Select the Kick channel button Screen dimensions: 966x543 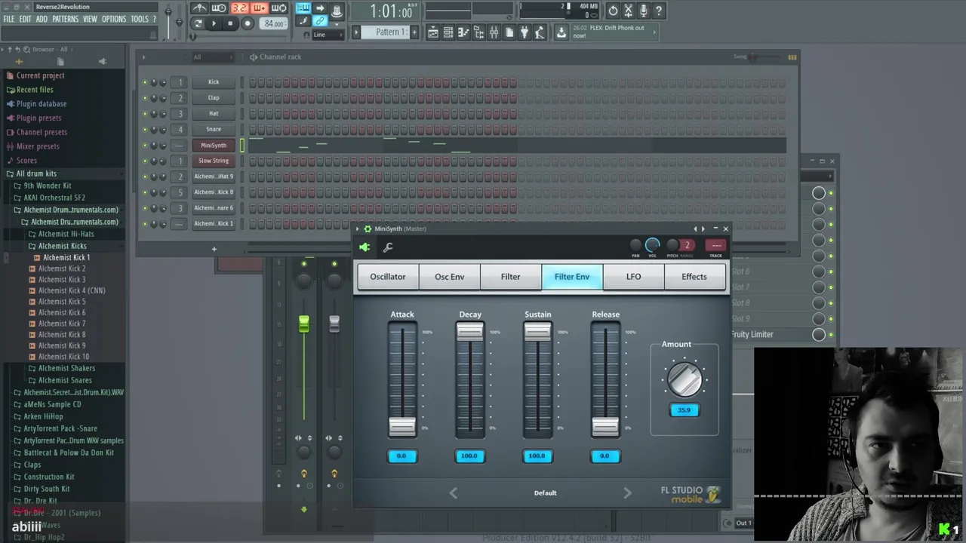pos(214,81)
